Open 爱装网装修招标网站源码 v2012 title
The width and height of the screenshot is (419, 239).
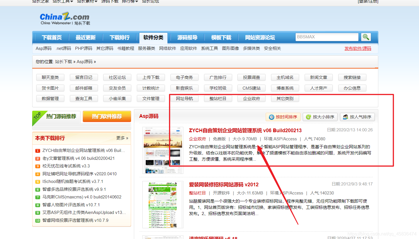click(224, 185)
